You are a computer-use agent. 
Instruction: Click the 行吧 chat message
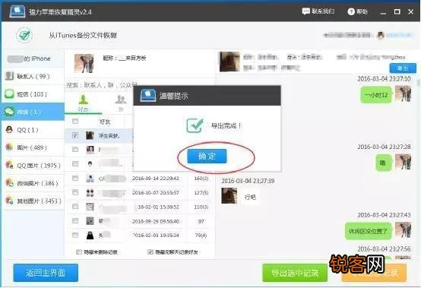point(250,197)
